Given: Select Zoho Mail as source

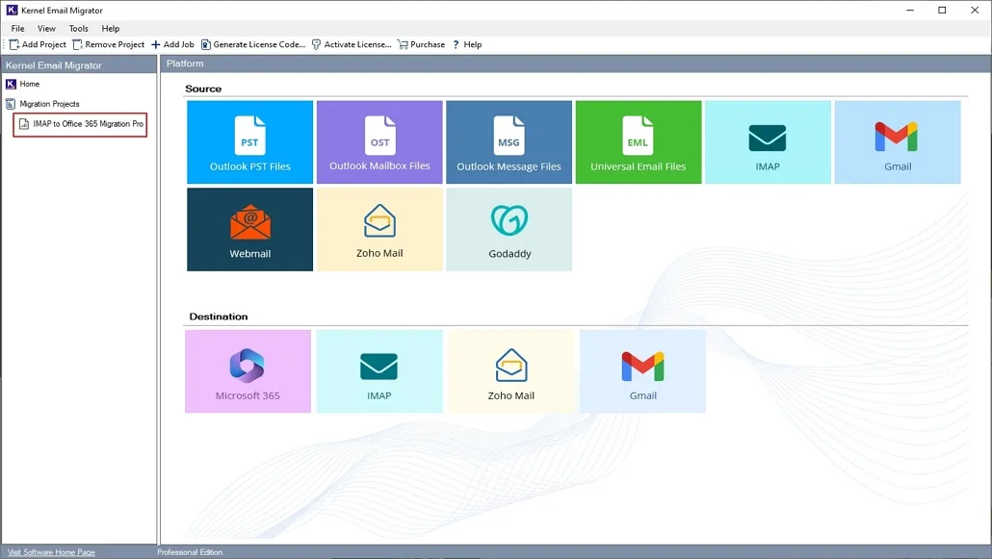Looking at the screenshot, I should coord(379,229).
